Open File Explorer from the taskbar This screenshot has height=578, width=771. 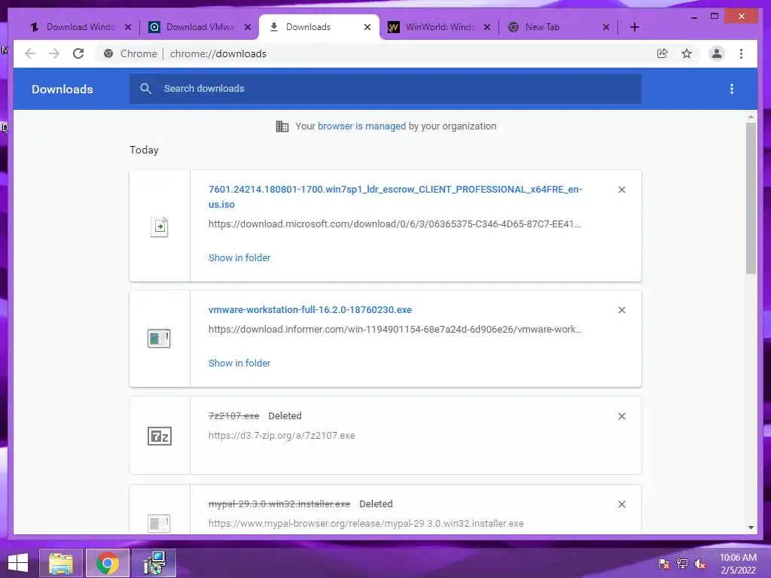tap(61, 563)
